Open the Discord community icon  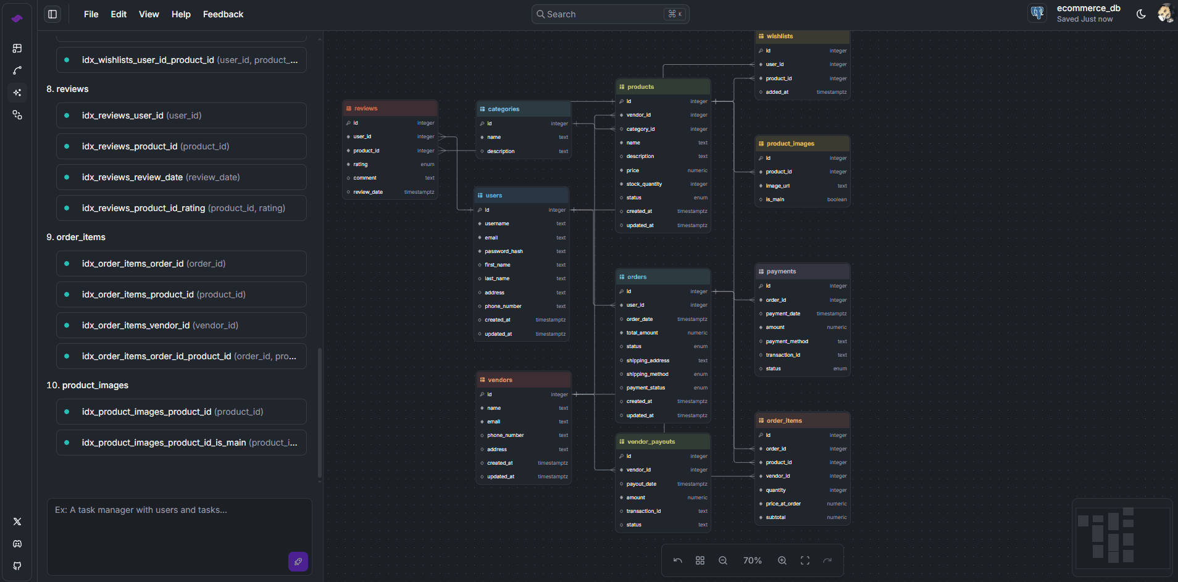click(17, 544)
